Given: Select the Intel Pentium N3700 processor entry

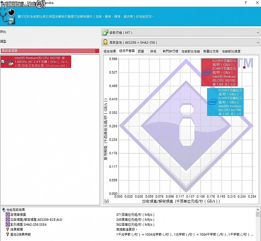Looking at the screenshot, I should pyautogui.click(x=36, y=62).
